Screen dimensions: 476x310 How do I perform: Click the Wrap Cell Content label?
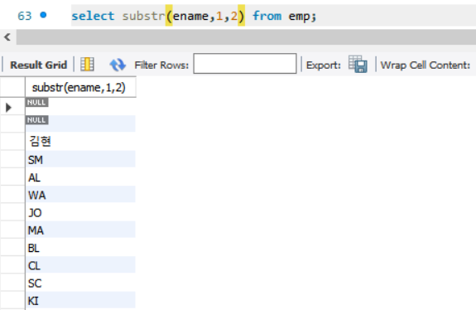coord(426,65)
